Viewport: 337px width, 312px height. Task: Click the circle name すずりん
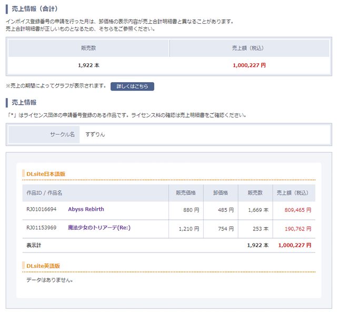click(x=95, y=134)
